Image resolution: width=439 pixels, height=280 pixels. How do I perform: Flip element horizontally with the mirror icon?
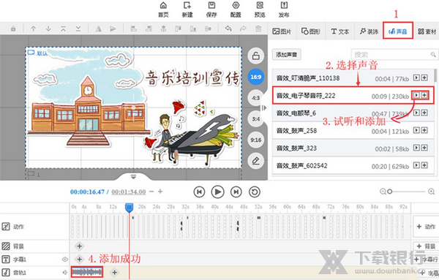click(x=98, y=29)
